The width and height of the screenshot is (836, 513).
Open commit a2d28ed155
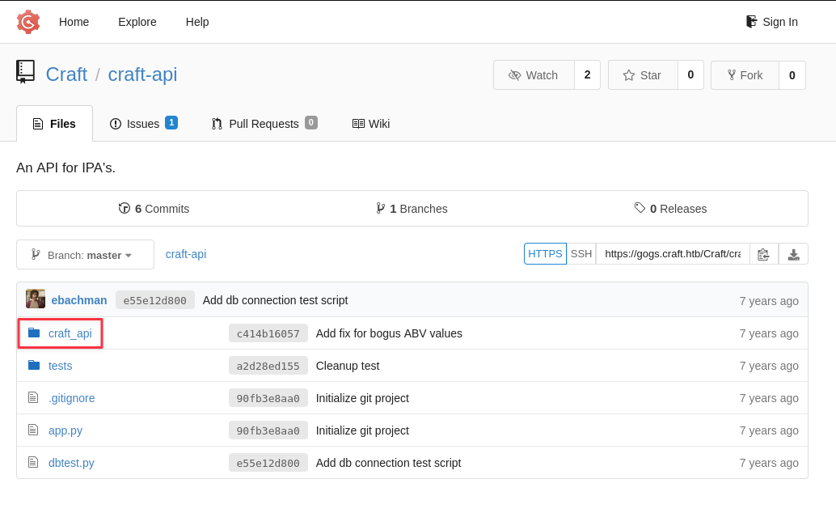click(268, 367)
